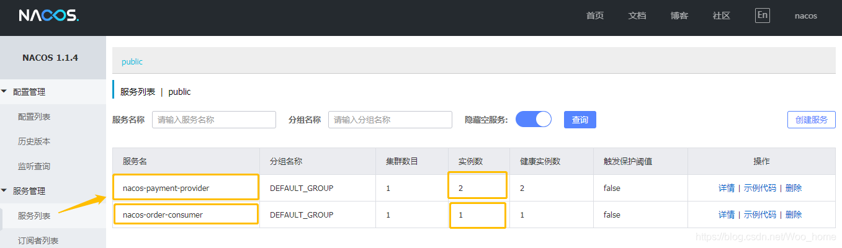Focus the 分组名称 input field
Viewport: 842px width, 248px height.
[390, 120]
